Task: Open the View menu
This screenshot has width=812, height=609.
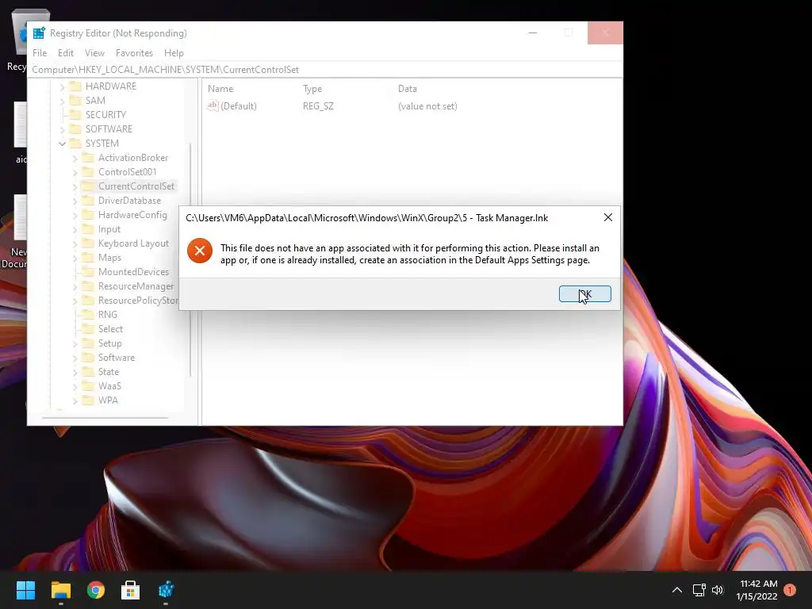Action: coord(95,53)
